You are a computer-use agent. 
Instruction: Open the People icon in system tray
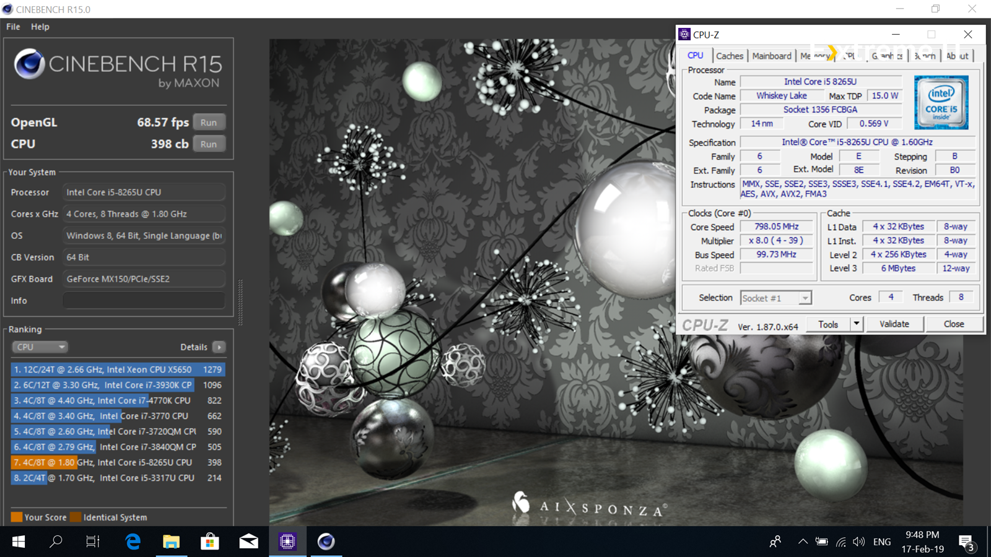click(775, 542)
